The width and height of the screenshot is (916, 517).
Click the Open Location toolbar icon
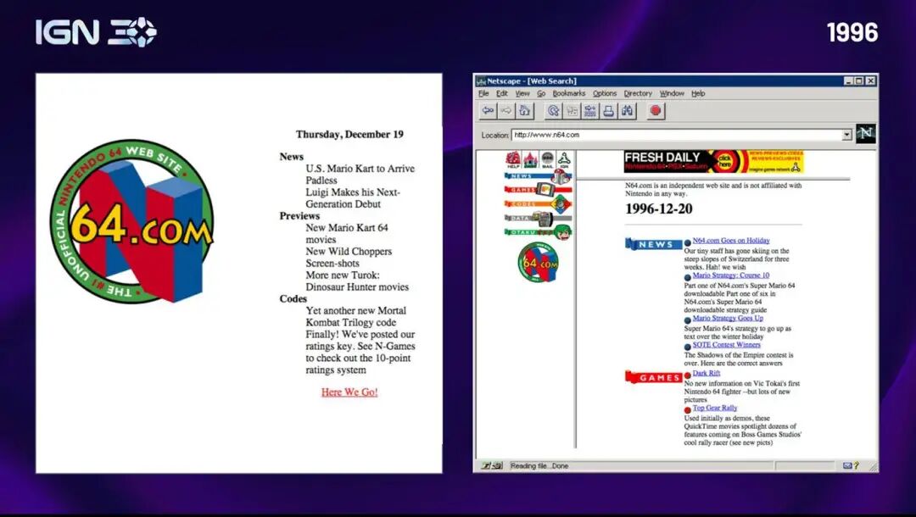[590, 111]
